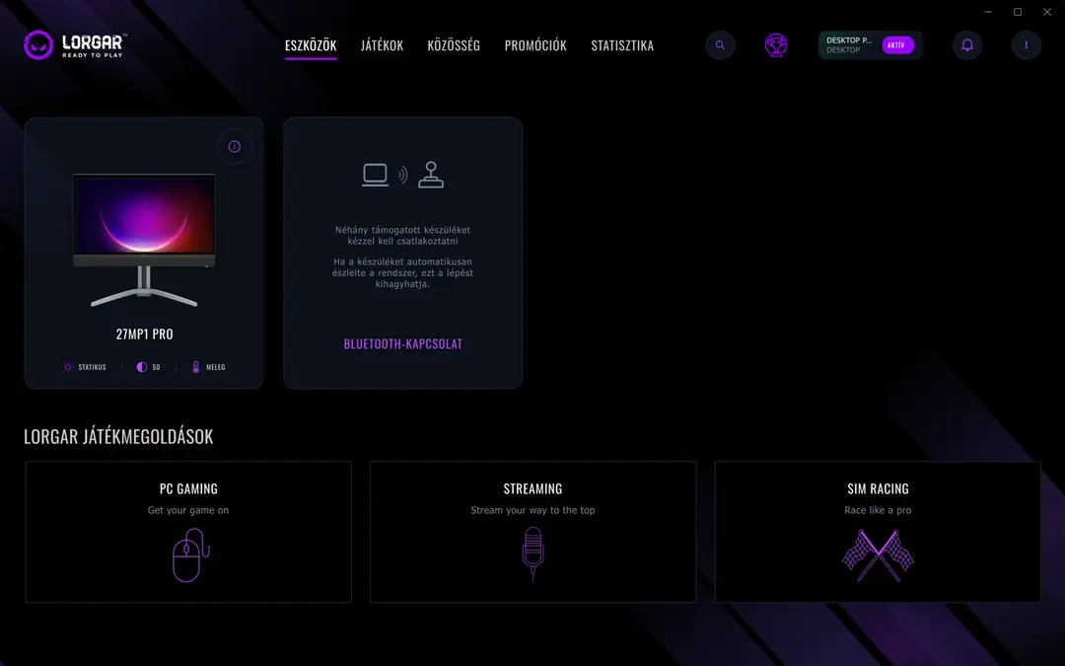The height and width of the screenshot is (666, 1065).
Task: View the Statisztika tab
Action: [x=622, y=45]
